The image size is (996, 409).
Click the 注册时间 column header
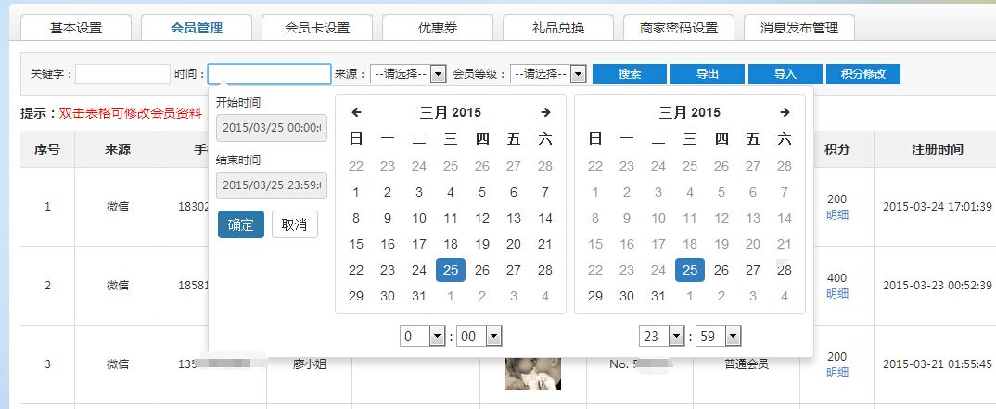pos(937,150)
